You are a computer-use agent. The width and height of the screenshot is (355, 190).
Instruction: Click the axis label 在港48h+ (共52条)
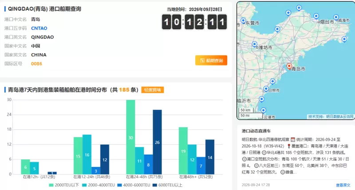(x=196, y=177)
